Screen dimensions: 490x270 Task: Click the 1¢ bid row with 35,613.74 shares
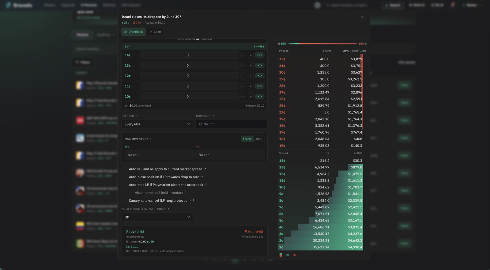(321, 247)
